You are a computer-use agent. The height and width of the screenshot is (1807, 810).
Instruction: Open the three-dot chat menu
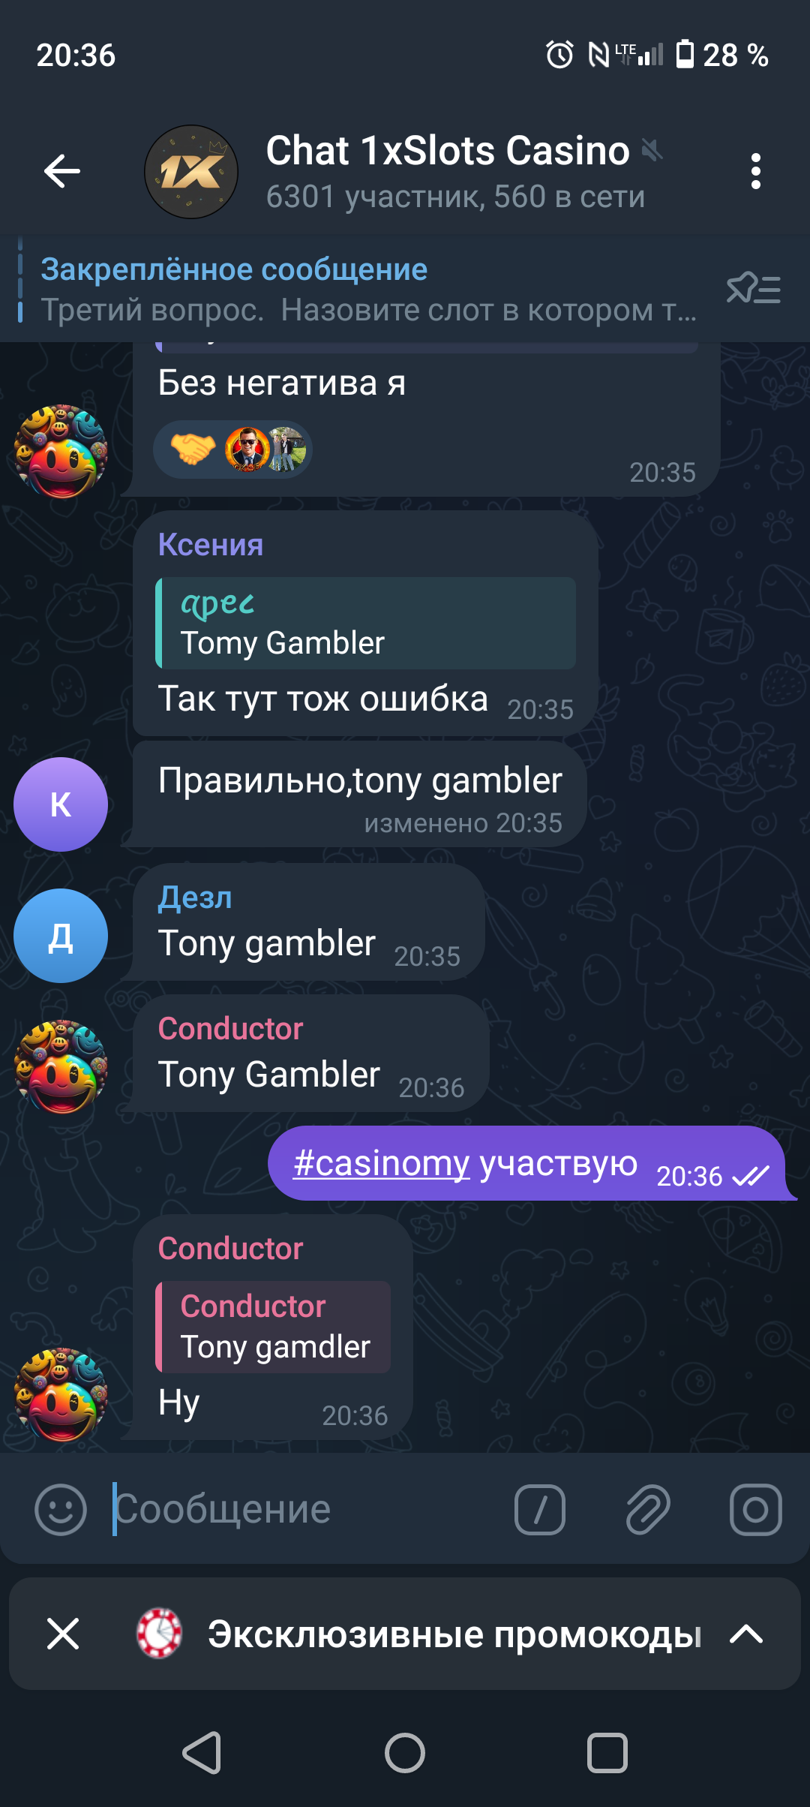[755, 171]
